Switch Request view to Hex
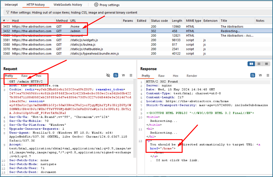Image resolution: width=273 pixels, height=177 pixels. click(39, 76)
